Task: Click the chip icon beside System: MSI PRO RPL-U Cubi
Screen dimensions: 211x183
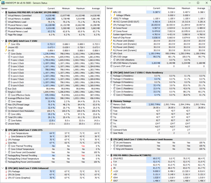Action: pos(6,12)
